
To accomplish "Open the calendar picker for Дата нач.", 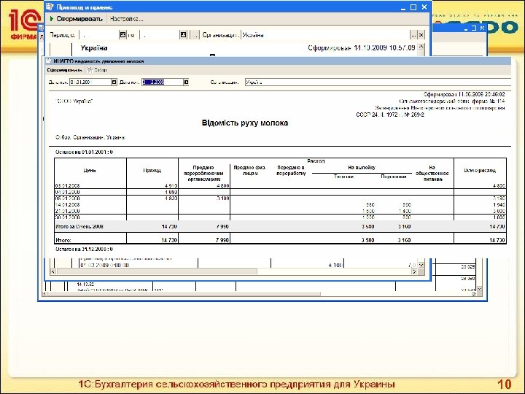I will pos(114,82).
